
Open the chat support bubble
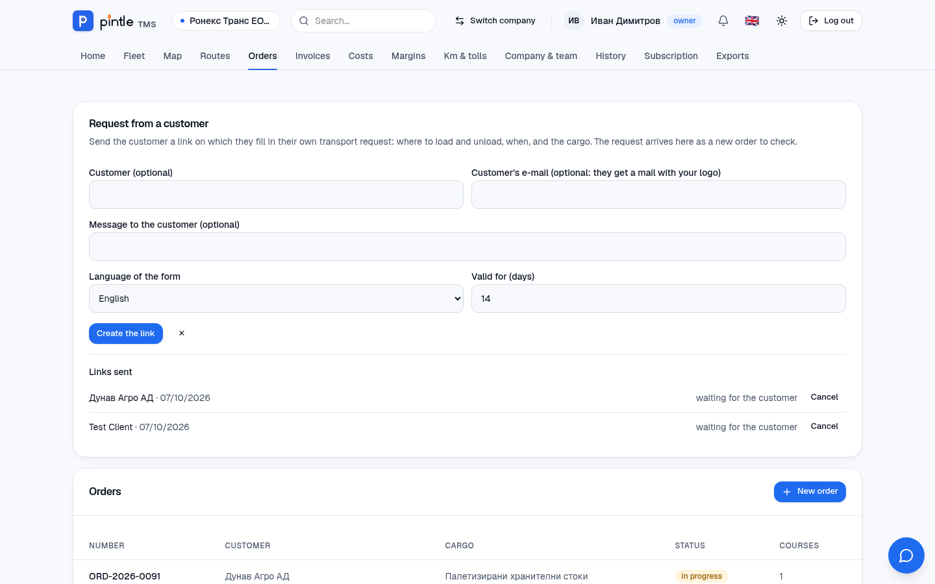tap(906, 555)
